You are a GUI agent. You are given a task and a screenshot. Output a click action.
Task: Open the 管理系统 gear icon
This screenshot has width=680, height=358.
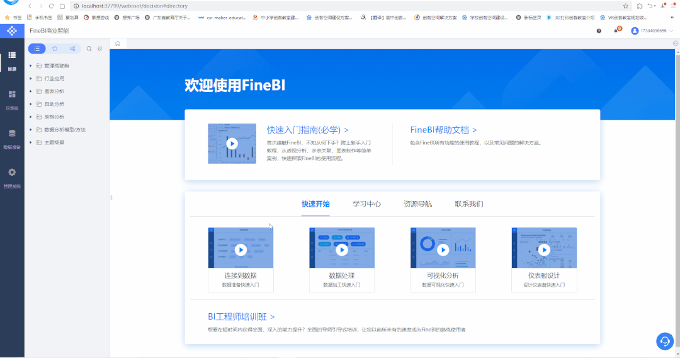(12, 172)
